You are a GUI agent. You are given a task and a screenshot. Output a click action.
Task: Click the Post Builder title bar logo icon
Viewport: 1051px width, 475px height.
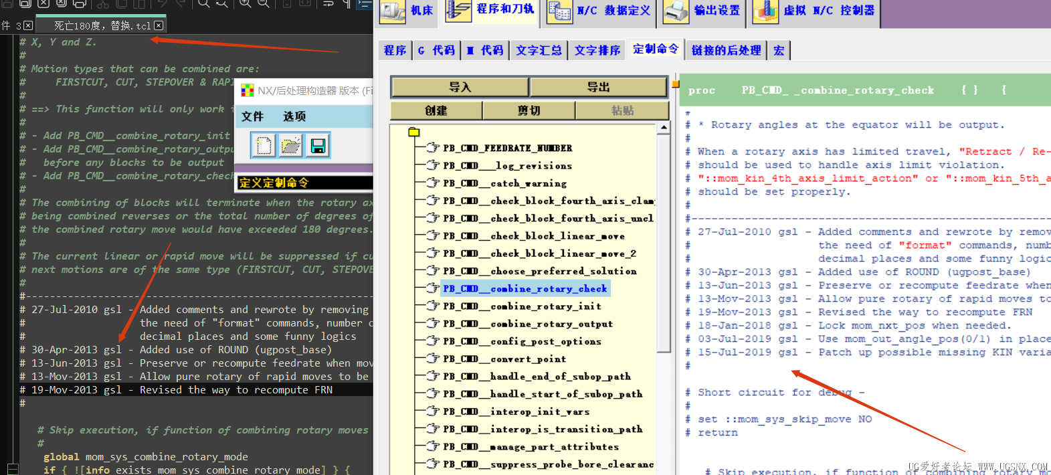click(x=248, y=90)
